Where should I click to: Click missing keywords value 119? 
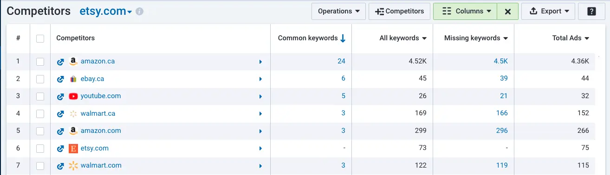click(502, 165)
